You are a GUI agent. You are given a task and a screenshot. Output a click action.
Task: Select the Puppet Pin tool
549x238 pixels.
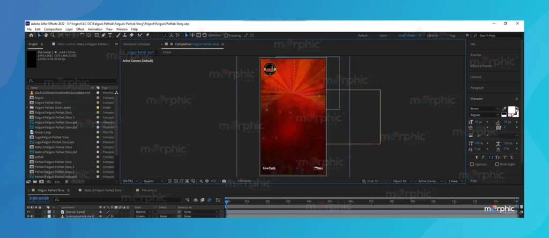click(x=147, y=35)
